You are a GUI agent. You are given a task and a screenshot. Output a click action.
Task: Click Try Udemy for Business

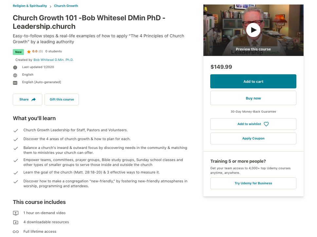click(253, 183)
